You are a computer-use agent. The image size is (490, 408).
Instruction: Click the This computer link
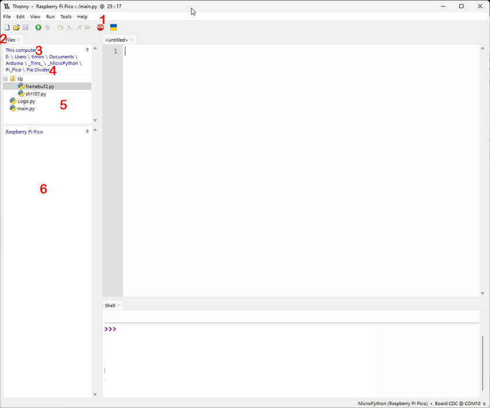[x=21, y=50]
